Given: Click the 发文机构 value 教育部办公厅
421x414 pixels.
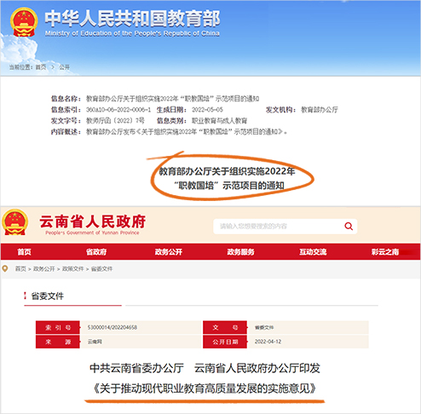Looking at the screenshot, I should pos(320,110).
